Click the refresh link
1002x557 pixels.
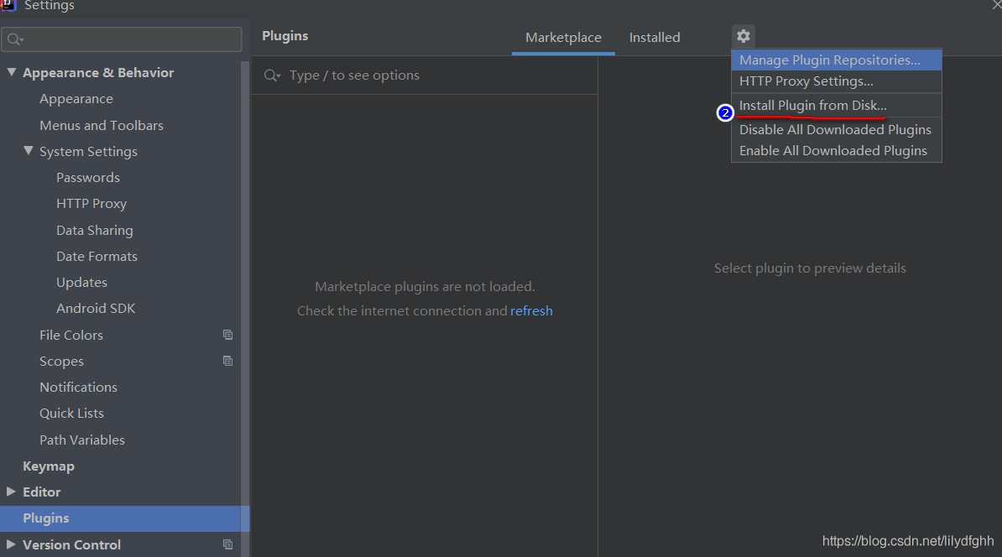coord(531,311)
